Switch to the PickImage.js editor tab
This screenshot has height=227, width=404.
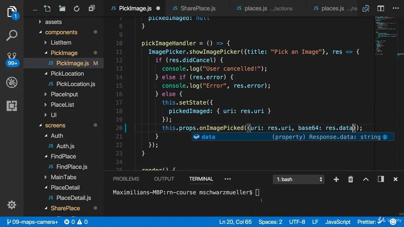(135, 9)
